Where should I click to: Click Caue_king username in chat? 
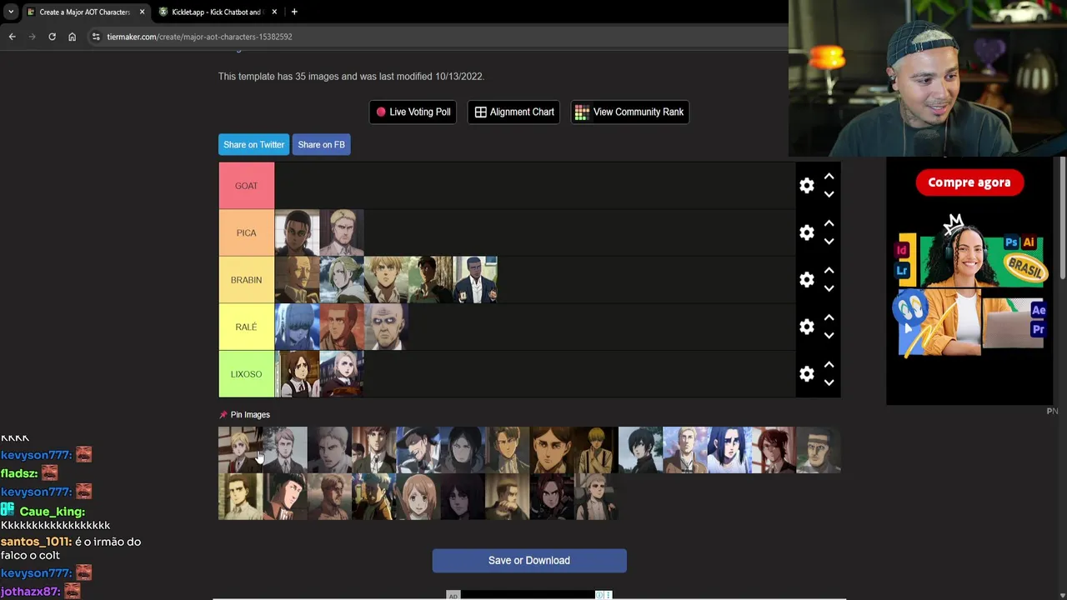[52, 512]
